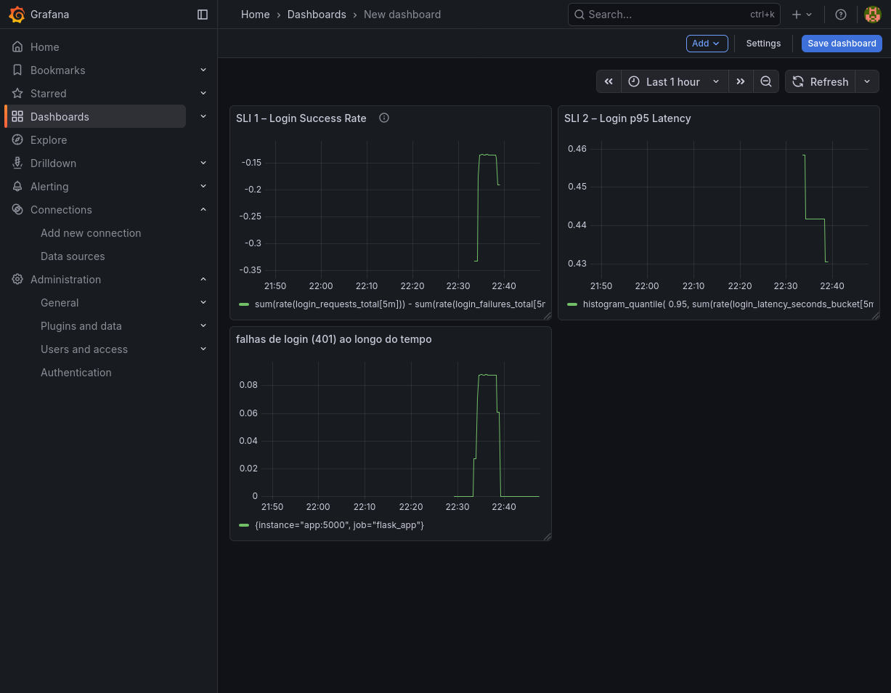Open the Add dropdown button
Viewport: 891px width, 693px height.
pyautogui.click(x=707, y=44)
